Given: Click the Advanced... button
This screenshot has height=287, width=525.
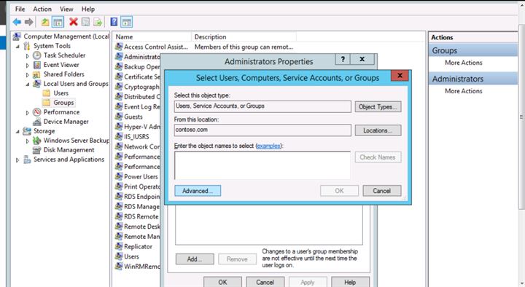Looking at the screenshot, I should pos(198,191).
